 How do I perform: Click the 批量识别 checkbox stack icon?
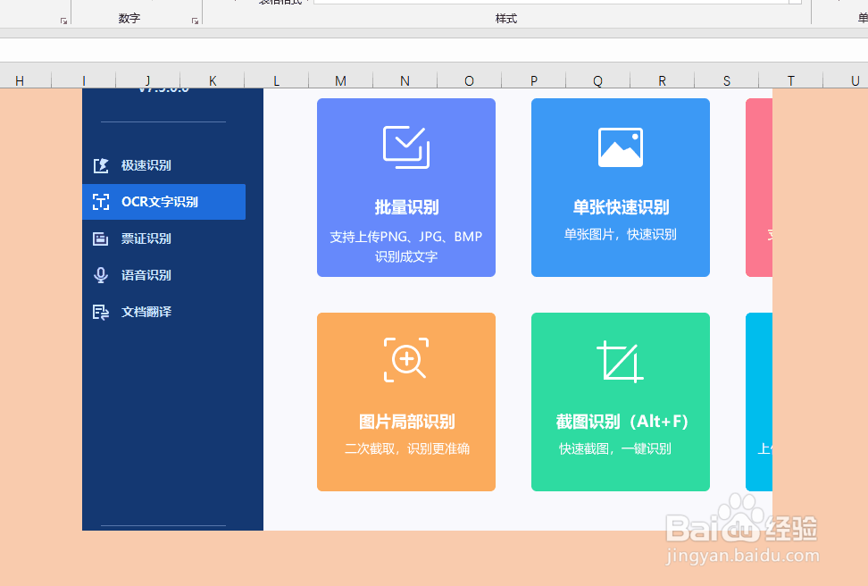click(406, 147)
